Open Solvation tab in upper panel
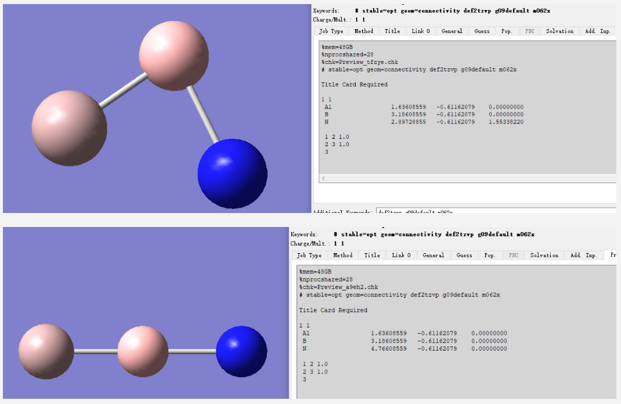 559,31
